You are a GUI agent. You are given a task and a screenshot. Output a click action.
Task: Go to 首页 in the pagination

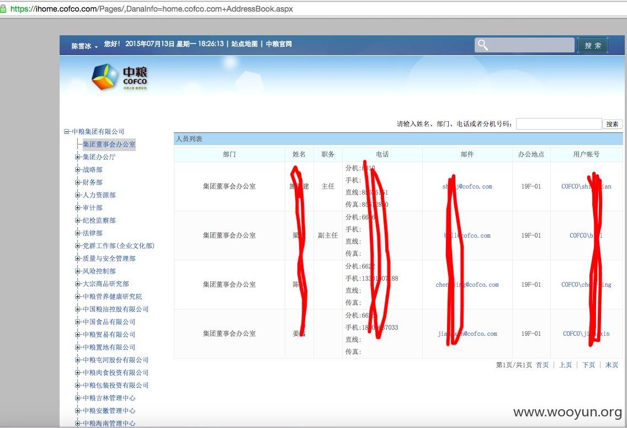pos(542,365)
